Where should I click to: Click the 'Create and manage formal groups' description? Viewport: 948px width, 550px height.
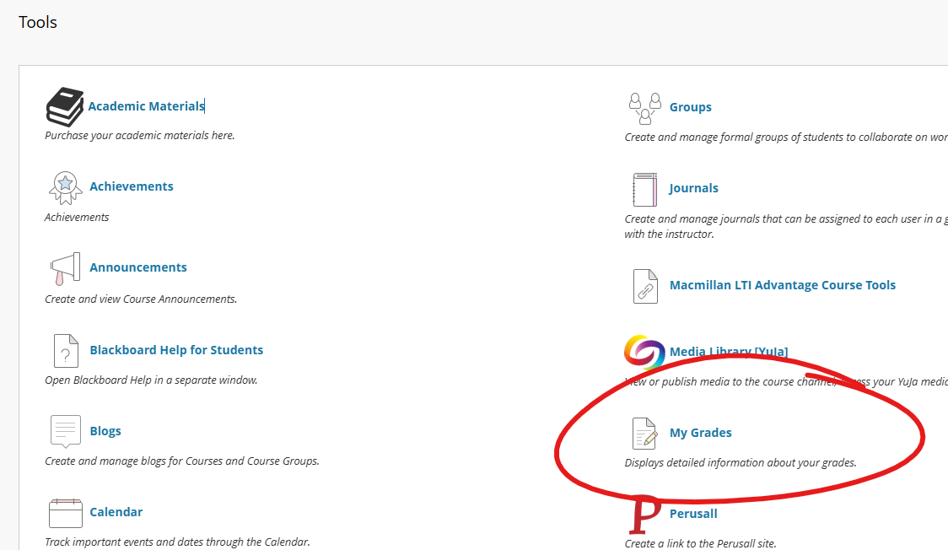pos(786,137)
